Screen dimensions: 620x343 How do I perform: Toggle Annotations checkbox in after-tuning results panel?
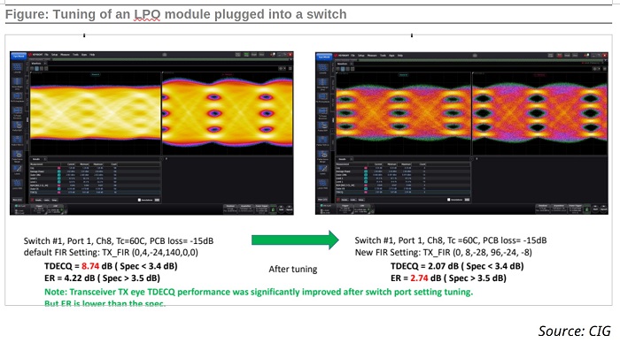pyautogui.click(x=448, y=200)
